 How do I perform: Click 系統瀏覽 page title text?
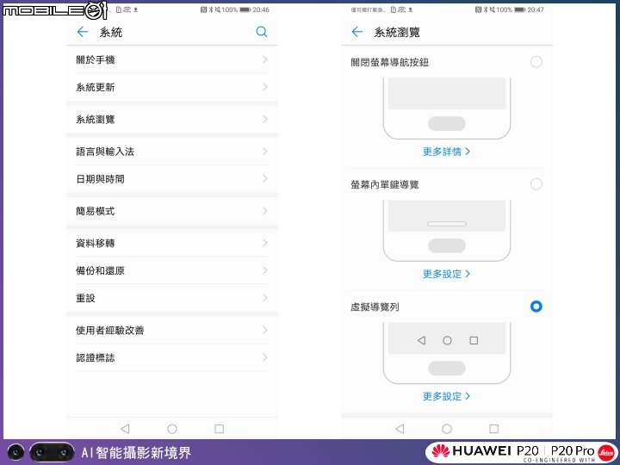point(397,32)
